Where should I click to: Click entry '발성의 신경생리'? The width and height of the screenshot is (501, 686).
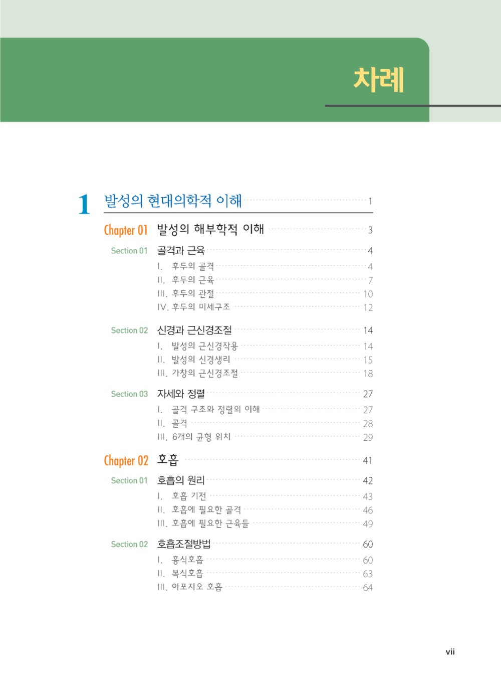[201, 360]
